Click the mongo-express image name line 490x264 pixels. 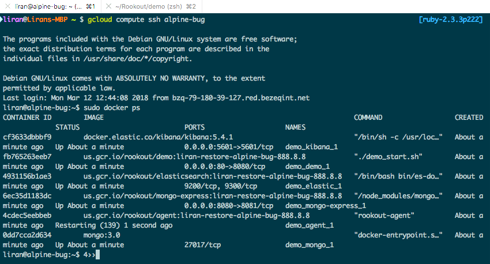pyautogui.click(x=213, y=196)
